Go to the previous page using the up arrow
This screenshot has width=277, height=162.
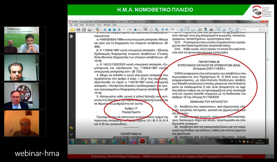pos(110,29)
